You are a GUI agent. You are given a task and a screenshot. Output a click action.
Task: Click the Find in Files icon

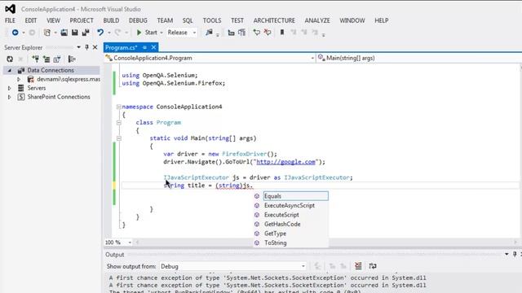pyautogui.click(x=209, y=33)
